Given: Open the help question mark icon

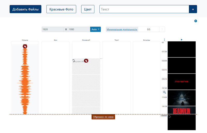Looking at the screenshot, I should tap(196, 21).
